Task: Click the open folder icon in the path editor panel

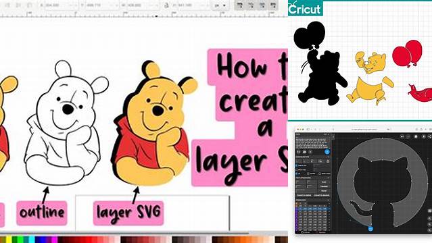Action: click(x=298, y=152)
